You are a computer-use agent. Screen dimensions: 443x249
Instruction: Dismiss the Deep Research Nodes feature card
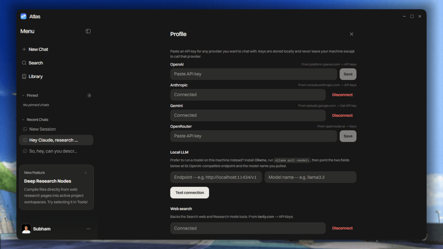coord(86,173)
